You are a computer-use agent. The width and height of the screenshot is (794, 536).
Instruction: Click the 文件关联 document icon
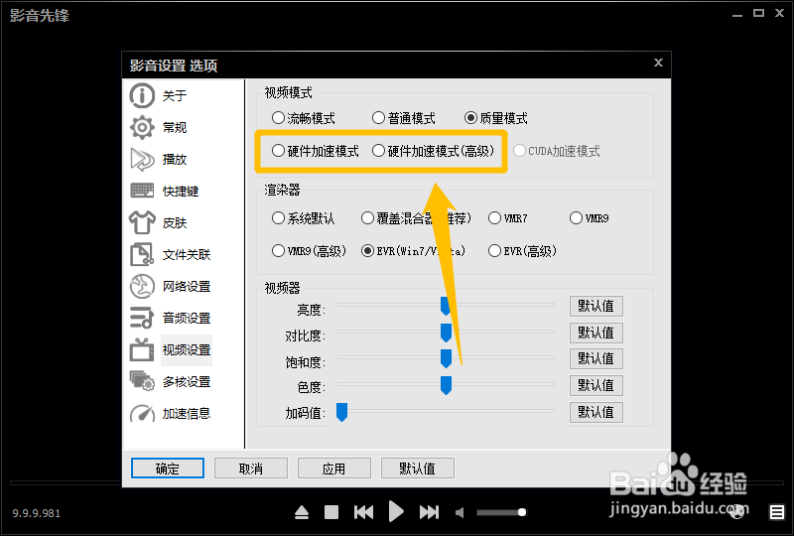[x=142, y=254]
